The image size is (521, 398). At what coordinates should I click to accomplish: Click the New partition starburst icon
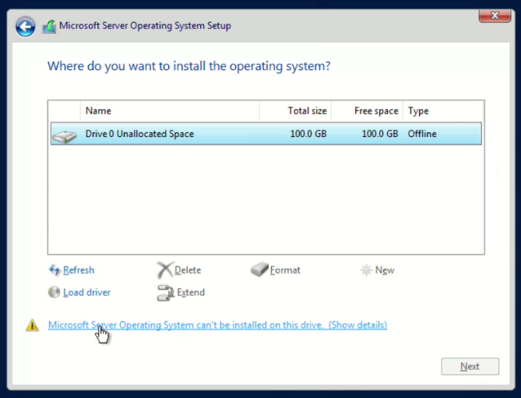[x=366, y=270]
